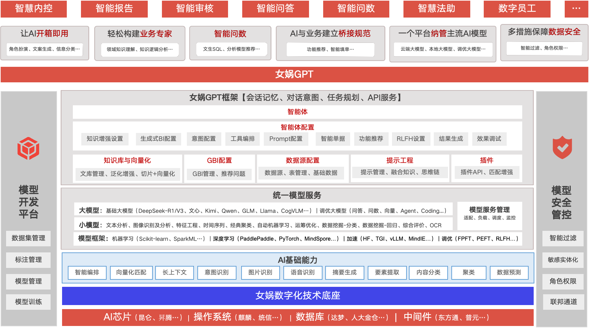Select the 语音识别 capability box
This screenshot has height=328, width=589.
point(303,272)
